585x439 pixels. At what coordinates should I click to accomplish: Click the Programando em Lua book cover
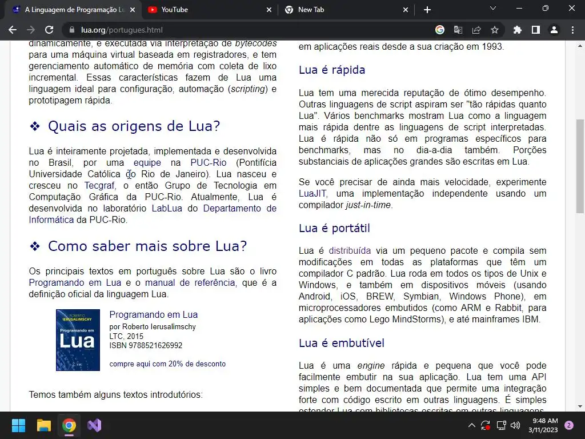click(x=78, y=340)
